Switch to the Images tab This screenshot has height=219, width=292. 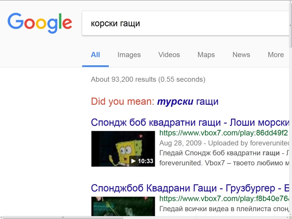point(129,55)
